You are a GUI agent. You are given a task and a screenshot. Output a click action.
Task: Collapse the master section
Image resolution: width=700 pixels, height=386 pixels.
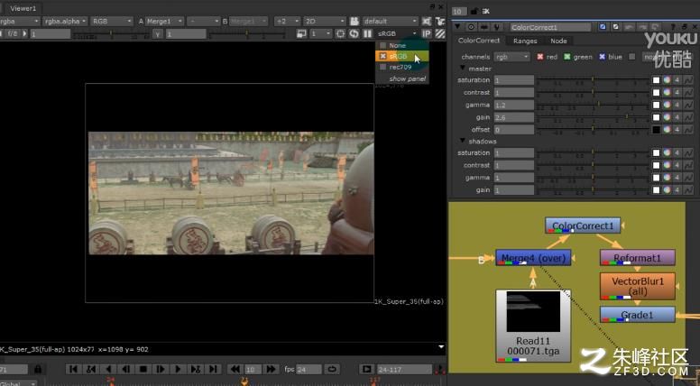(x=463, y=69)
